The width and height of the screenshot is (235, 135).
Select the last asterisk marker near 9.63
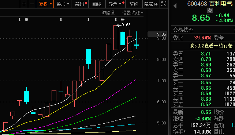(x=123, y=20)
